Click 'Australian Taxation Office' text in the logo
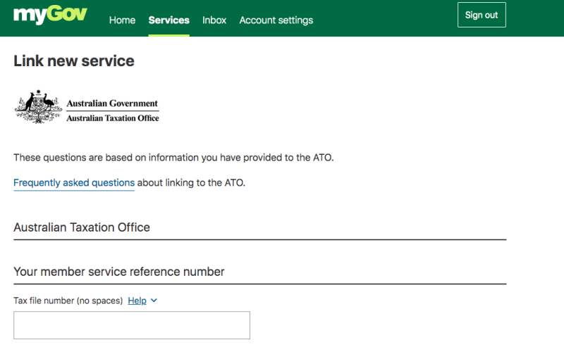This screenshot has height=359, width=564. point(112,118)
